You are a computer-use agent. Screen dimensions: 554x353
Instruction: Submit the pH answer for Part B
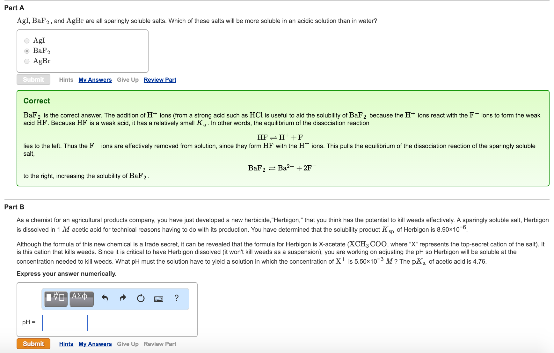pos(33,344)
